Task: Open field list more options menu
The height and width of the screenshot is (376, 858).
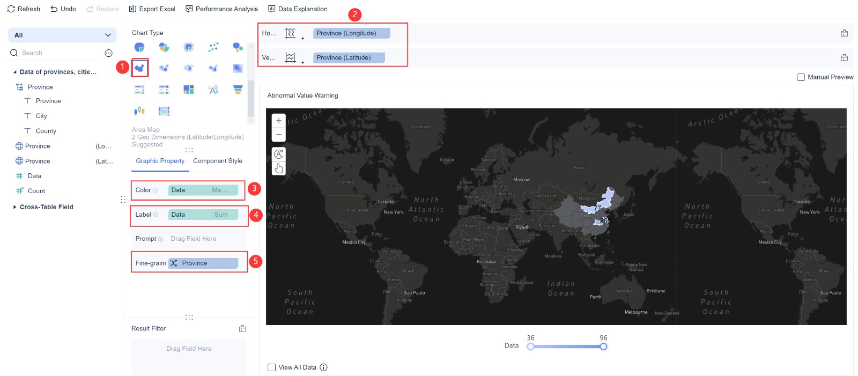Action: tap(108, 53)
